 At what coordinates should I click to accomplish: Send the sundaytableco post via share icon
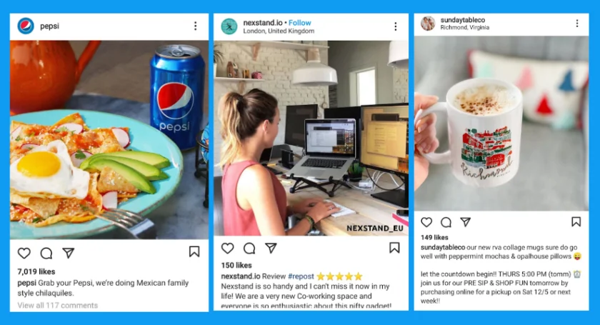point(465,221)
